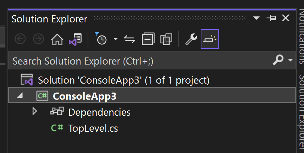Screen dimensions: 304x153
Task: Click the Back navigation arrow icon
Action: (20, 39)
